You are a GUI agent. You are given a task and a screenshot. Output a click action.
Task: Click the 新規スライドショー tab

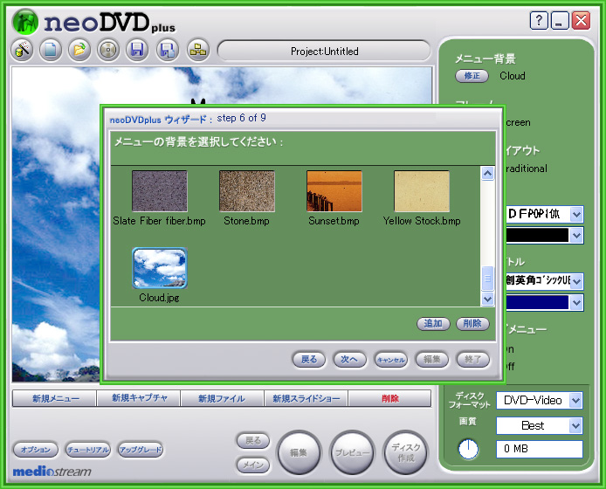306,398
